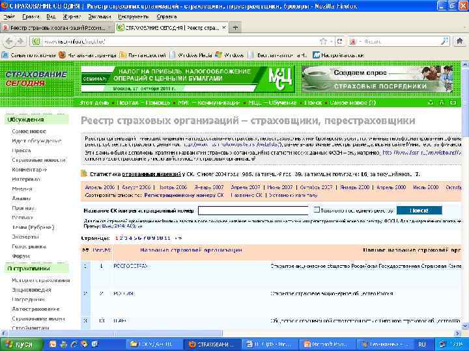Open the МЦЦ – Обучение navigation link
This screenshot has height=351, width=469.
click(x=272, y=103)
